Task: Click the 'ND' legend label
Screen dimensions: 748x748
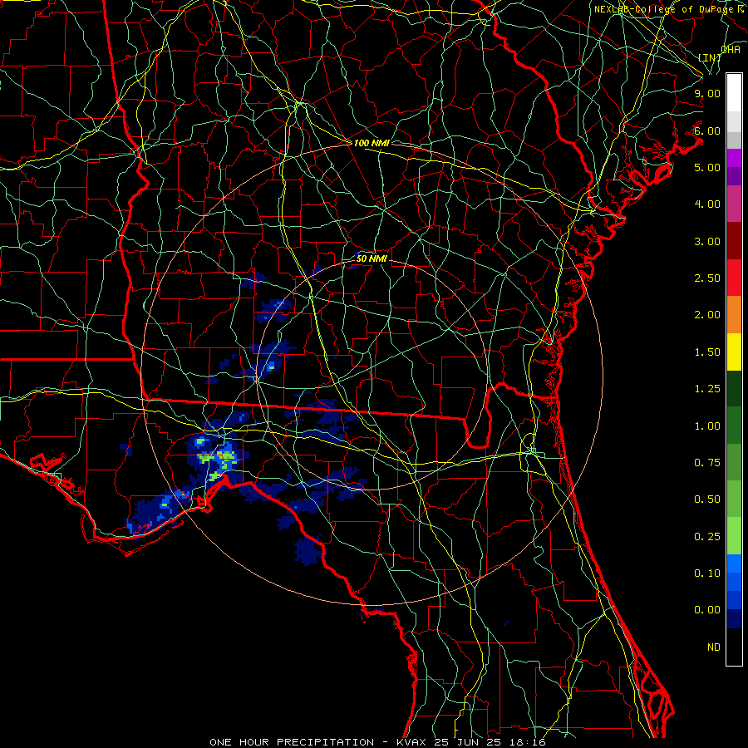Action: click(x=714, y=647)
